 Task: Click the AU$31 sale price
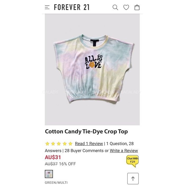point(53,157)
